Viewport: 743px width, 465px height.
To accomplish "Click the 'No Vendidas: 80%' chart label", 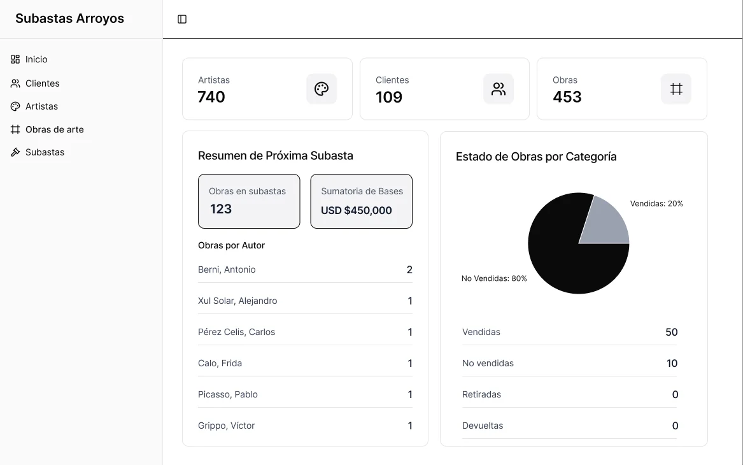I will click(x=494, y=278).
